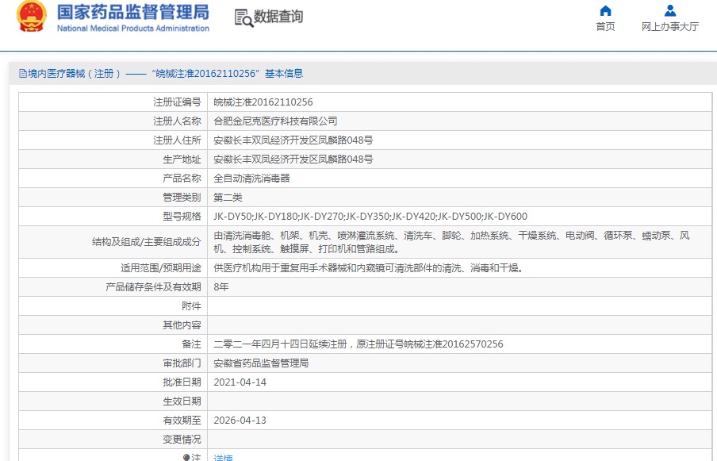This screenshot has height=461, width=717.
Task: Click management class 第二类
Action: pyautogui.click(x=228, y=198)
